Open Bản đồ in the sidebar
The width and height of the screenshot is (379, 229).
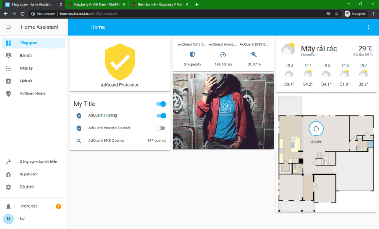(x=26, y=56)
